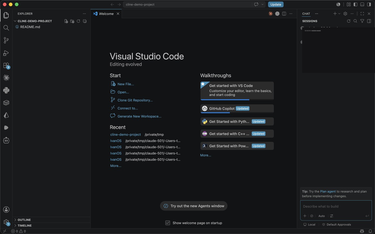Open the Run and Debug view

(x=6, y=53)
